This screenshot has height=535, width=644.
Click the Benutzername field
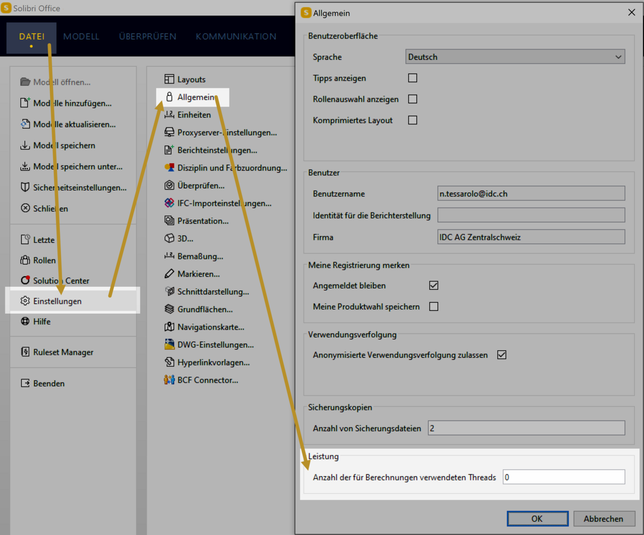(x=531, y=194)
